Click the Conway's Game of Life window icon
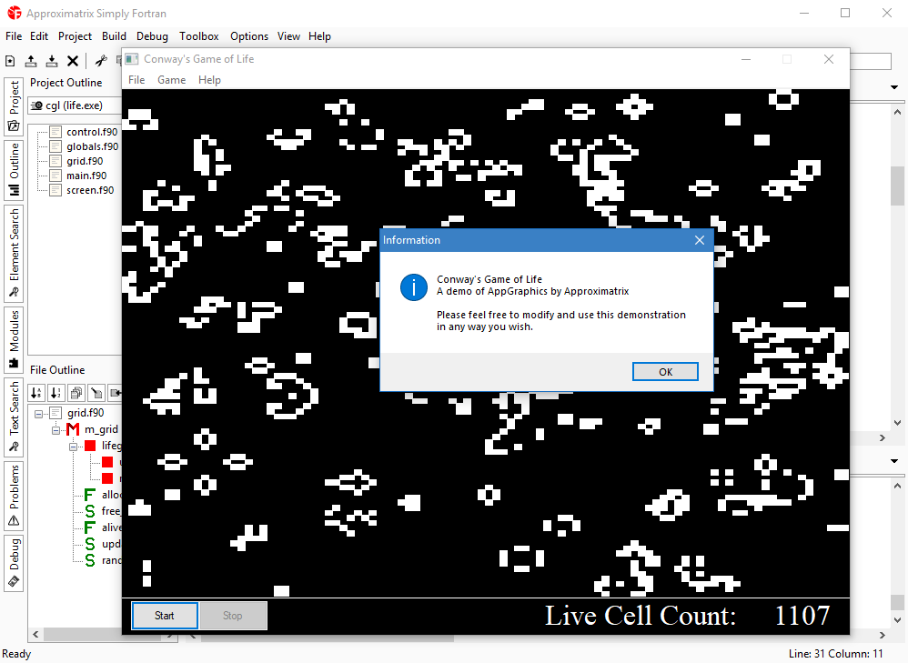 pos(132,59)
